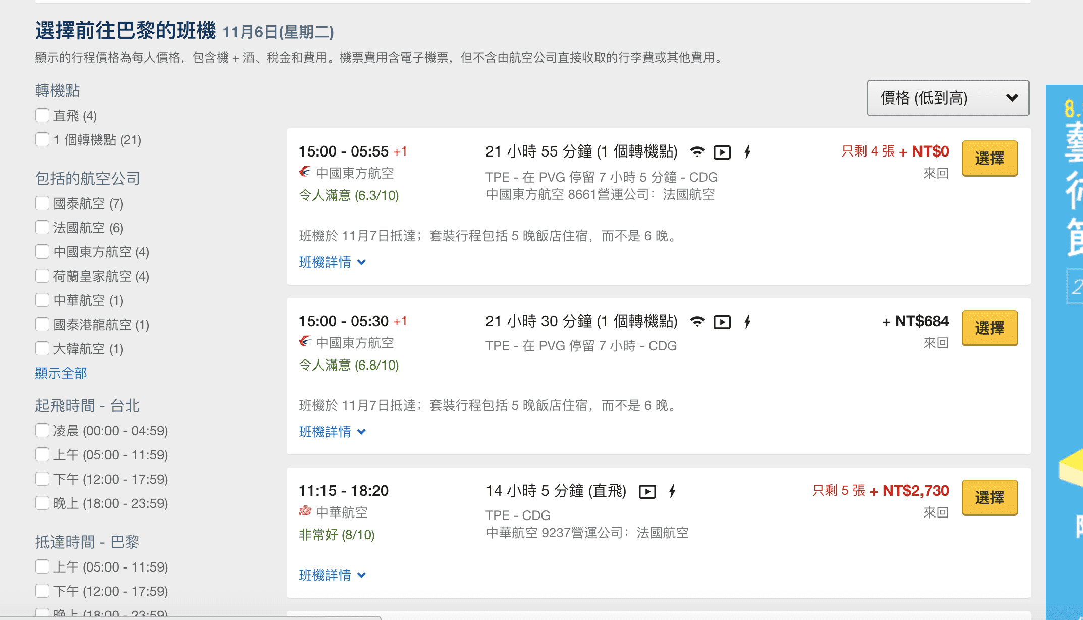Select the + NT$2,730 China Airlines flight
Screen dimensions: 1083x620
point(990,498)
